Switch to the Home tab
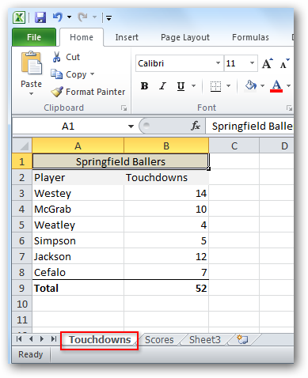308x378 pixels. pos(82,37)
